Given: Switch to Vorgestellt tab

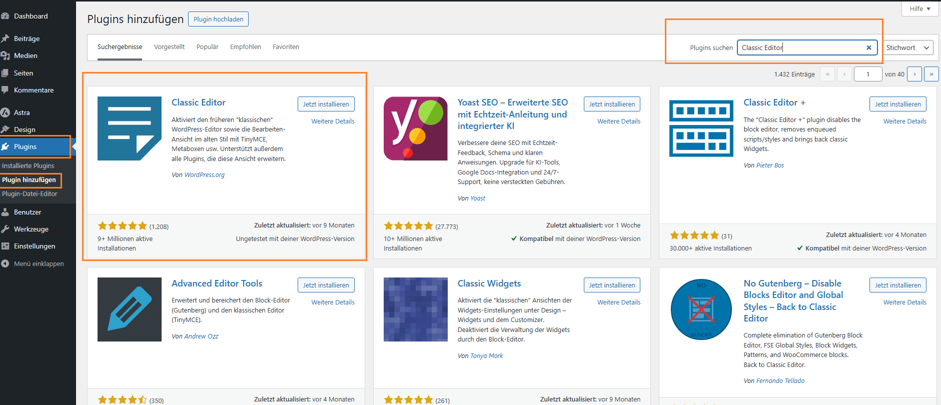Looking at the screenshot, I should point(169,47).
